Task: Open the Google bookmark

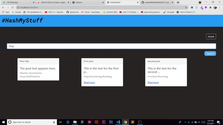Action: coord(16,12)
